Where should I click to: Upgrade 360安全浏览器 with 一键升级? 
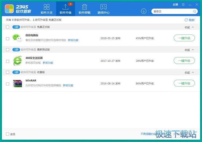coord(184,61)
